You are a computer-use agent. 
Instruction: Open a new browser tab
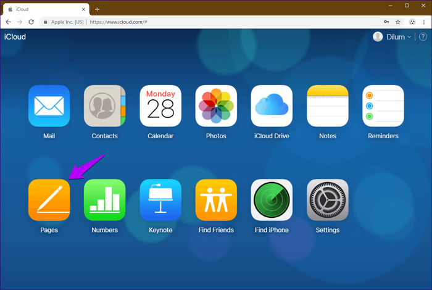pos(97,9)
